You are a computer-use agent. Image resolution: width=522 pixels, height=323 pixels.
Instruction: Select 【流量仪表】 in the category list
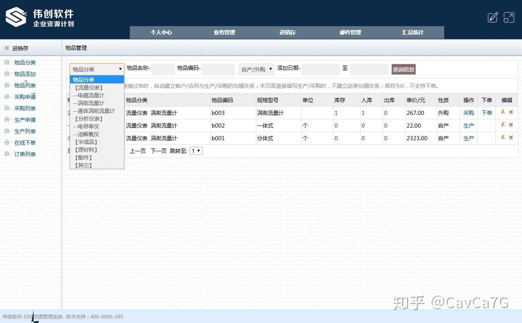[x=88, y=87]
